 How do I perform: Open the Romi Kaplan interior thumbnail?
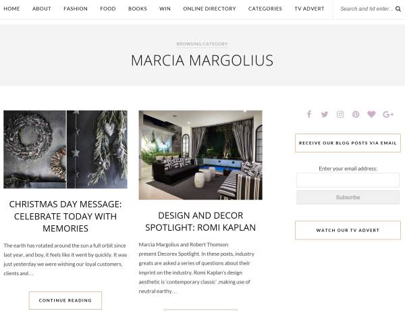200,155
